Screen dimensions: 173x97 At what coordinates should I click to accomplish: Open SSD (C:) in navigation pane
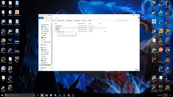point(45,63)
